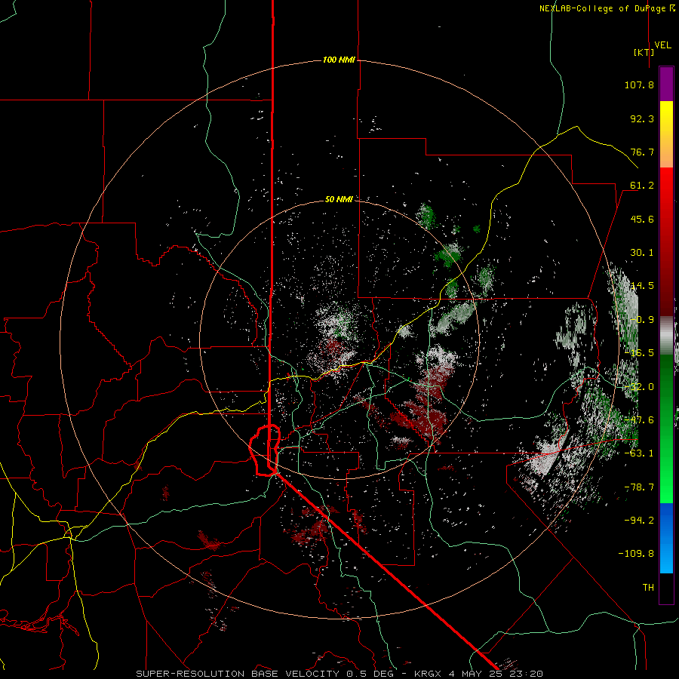Image resolution: width=679 pixels, height=679 pixels.
Task: Click the TH threshold label
Action: [x=648, y=588]
